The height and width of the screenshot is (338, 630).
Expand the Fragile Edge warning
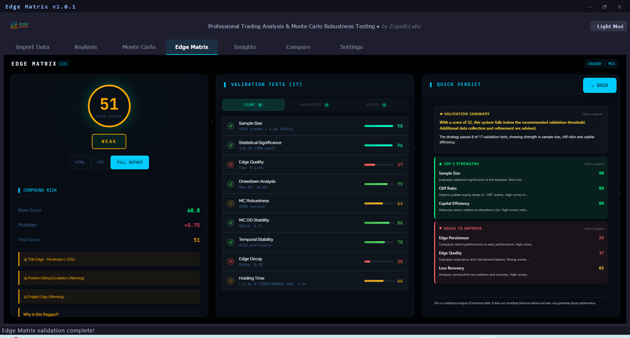[109, 297]
